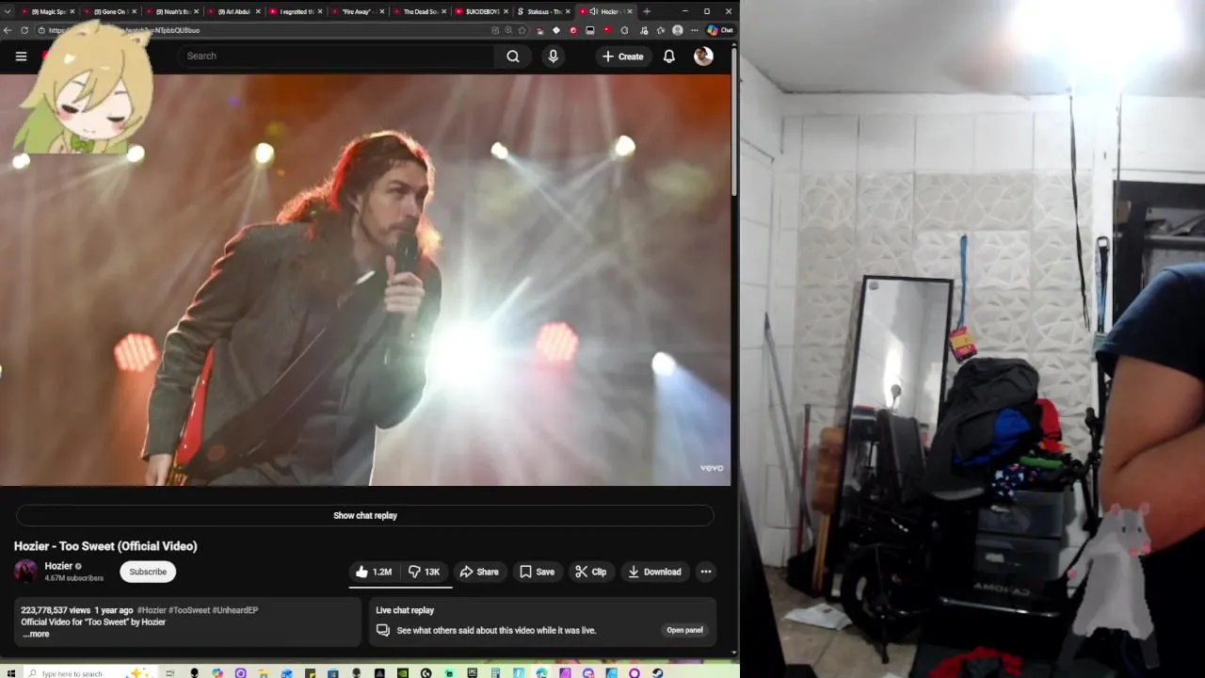
Task: Follow the #TooSweet hashtag link
Action: [189, 610]
